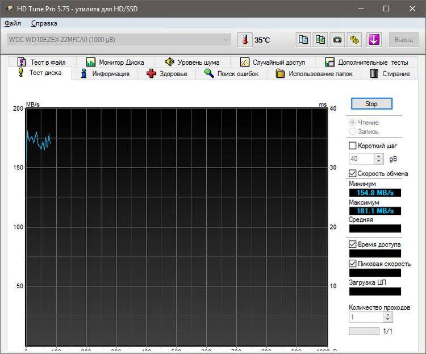Viewport: 426px width, 354px height.
Task: Disable the Время доступа checkbox
Action: [x=353, y=244]
